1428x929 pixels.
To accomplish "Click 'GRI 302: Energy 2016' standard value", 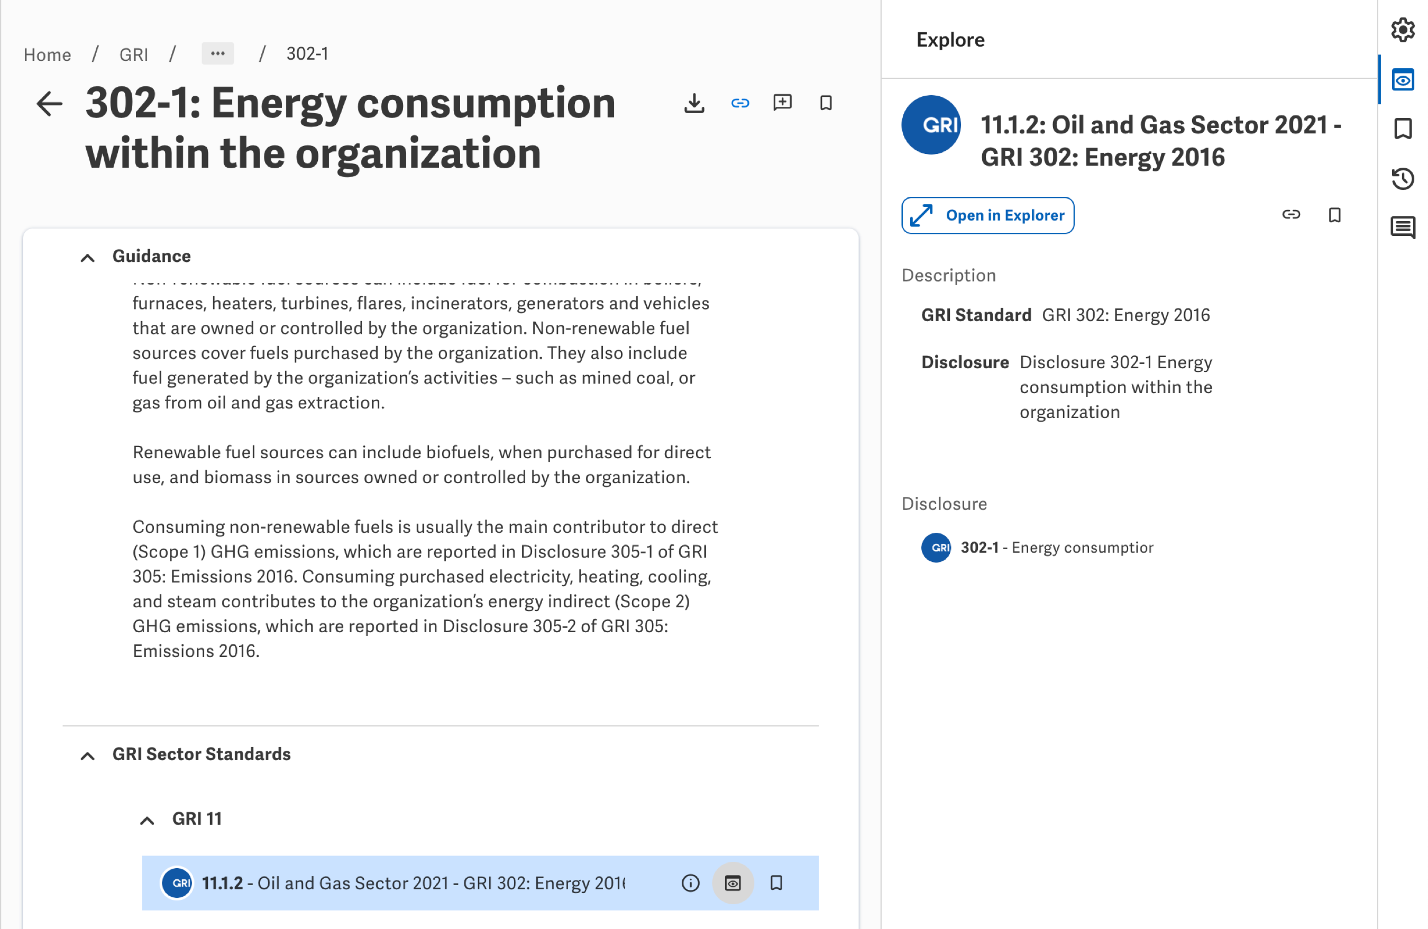I will coord(1125,315).
